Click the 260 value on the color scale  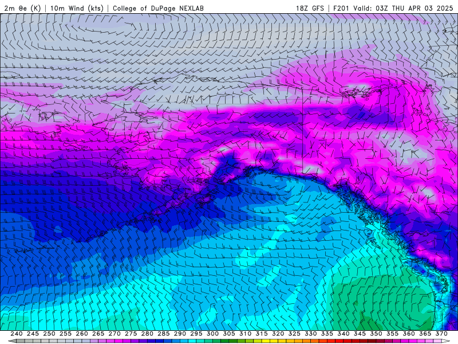(x=82, y=334)
